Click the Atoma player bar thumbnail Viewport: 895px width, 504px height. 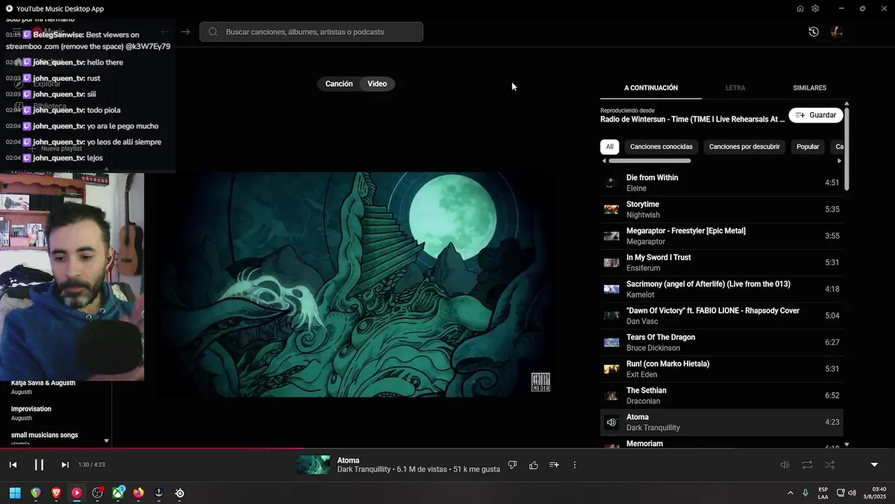coord(313,465)
